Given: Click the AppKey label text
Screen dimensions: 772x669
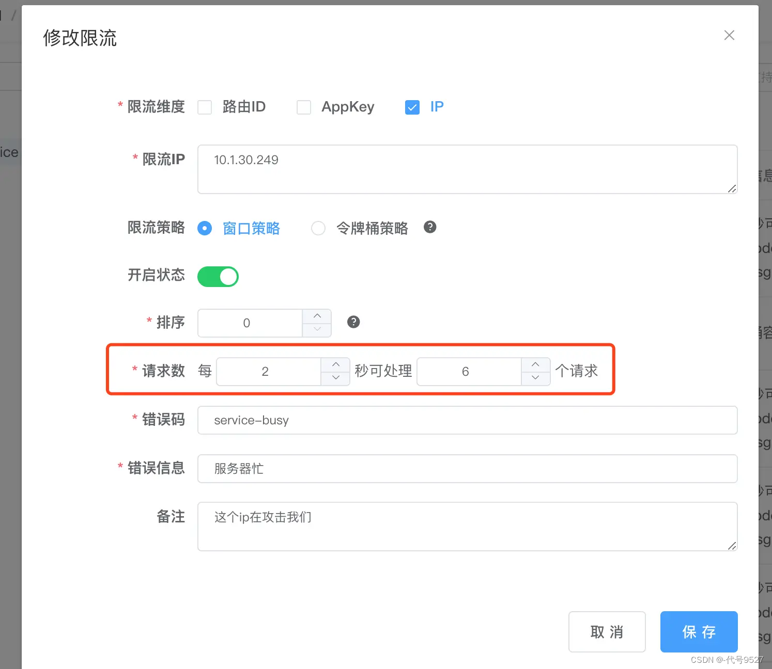Looking at the screenshot, I should 348,107.
